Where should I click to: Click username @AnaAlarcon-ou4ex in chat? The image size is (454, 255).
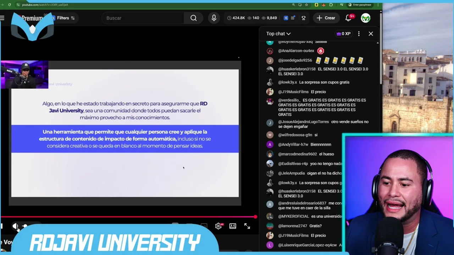tap(296, 51)
